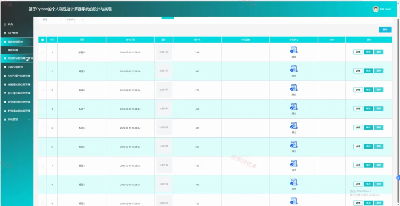Click approval status icon for 标题9
Viewport: 400px width, 206px height.
tap(294, 69)
